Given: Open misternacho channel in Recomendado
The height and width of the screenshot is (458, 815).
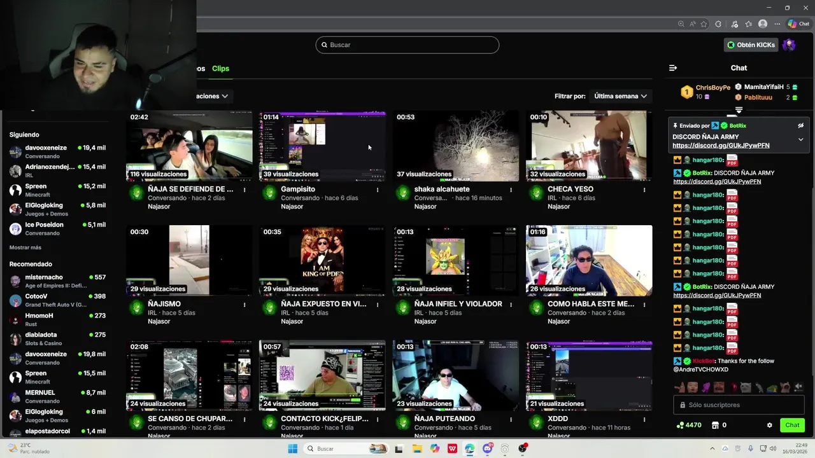Looking at the screenshot, I should pos(57,281).
